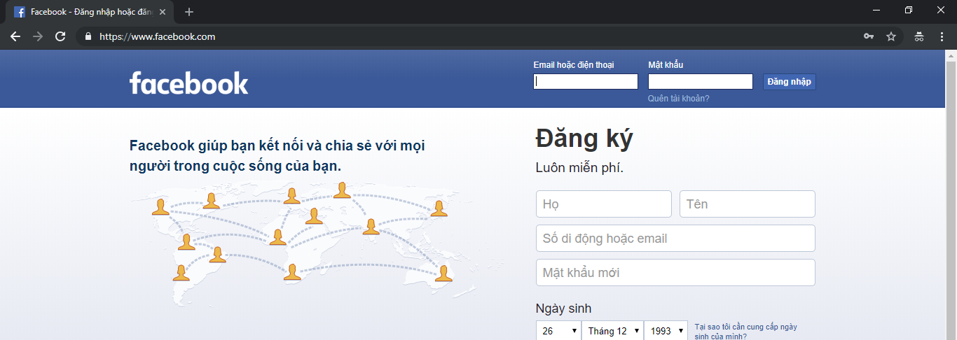Click the Luôn miễn phí. text
Screen dimensions: 957x340
click(x=579, y=168)
